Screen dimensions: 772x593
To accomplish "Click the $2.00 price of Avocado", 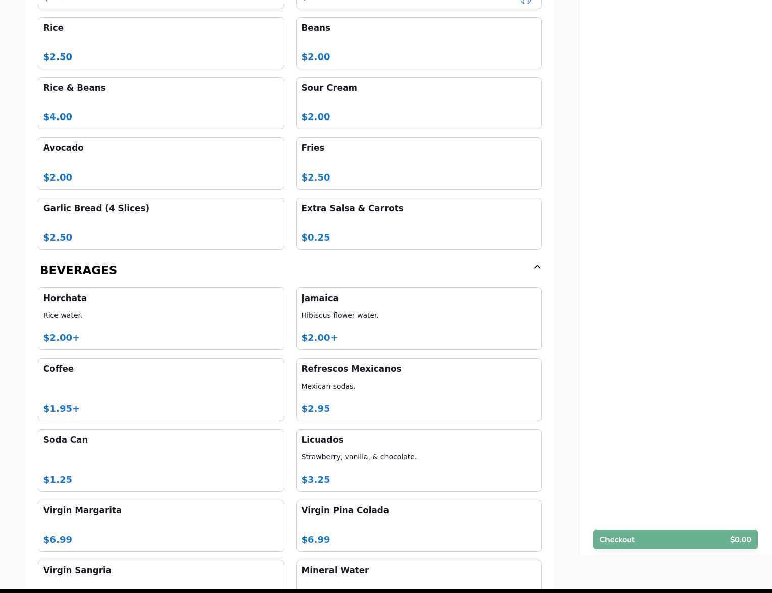I will point(58,177).
